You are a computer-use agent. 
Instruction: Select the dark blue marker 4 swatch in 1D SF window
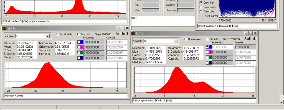click(209, 63)
